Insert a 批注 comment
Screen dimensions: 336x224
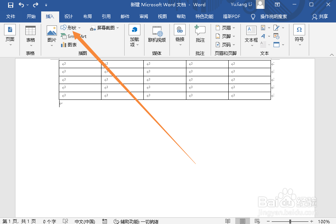coord(200,34)
